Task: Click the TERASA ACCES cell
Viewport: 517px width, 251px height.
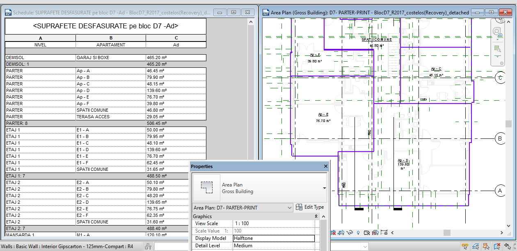Action: (111, 117)
